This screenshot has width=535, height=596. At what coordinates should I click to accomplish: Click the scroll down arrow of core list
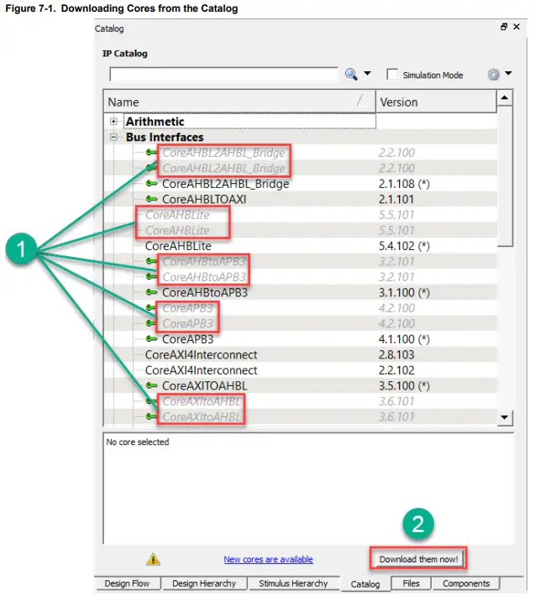[x=505, y=417]
